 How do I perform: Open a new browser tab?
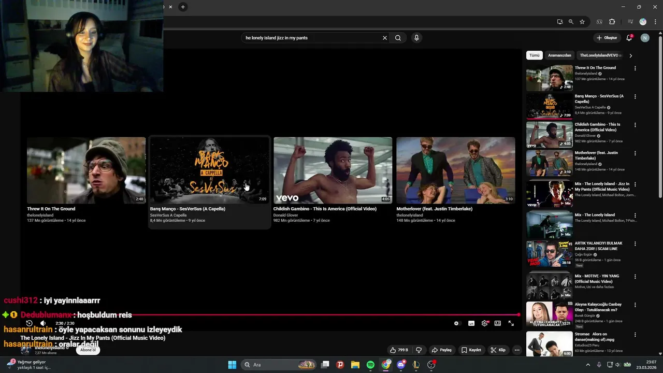click(183, 7)
